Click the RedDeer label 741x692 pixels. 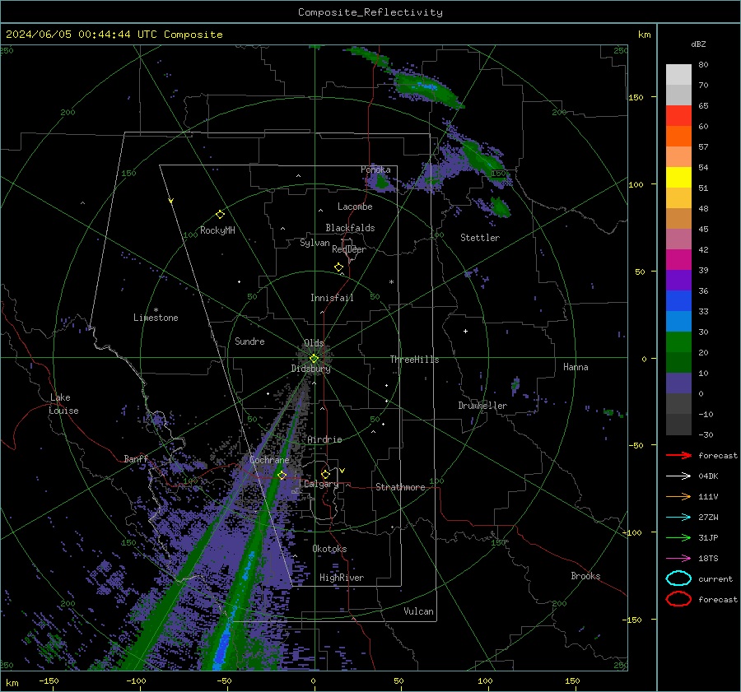tap(349, 249)
